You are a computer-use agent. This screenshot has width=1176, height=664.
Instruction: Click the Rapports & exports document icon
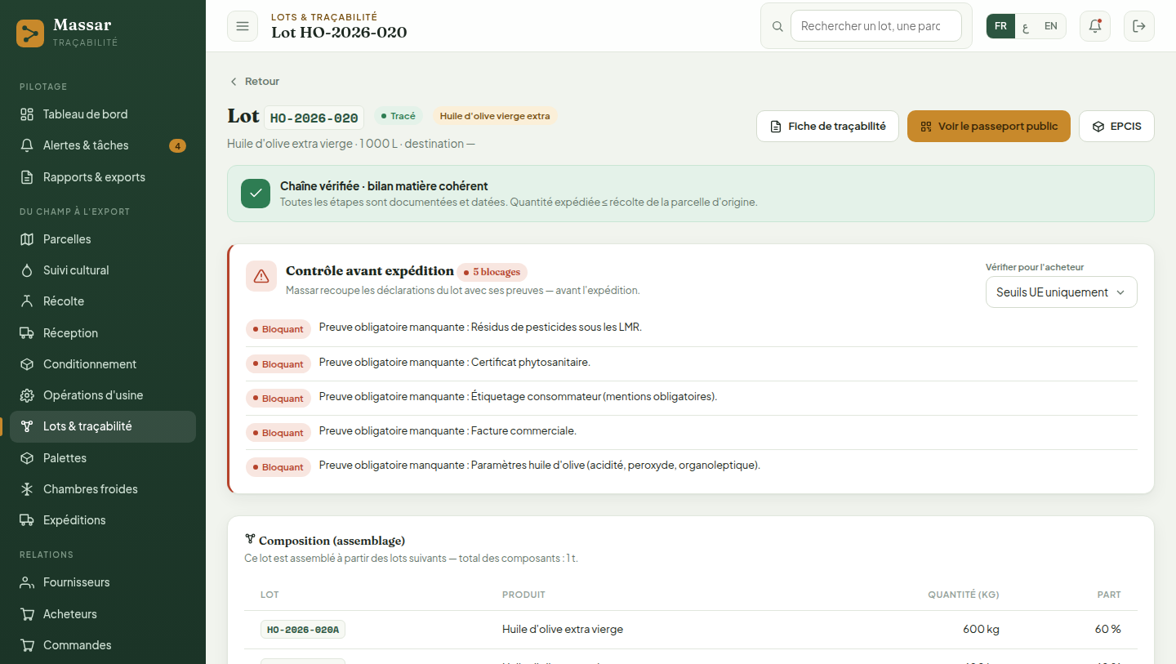[x=27, y=177]
